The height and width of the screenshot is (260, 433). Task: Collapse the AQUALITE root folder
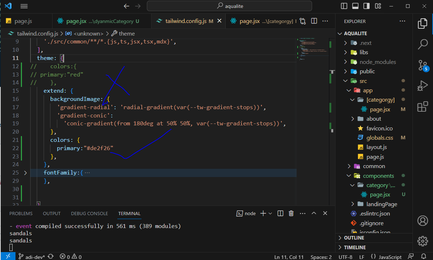[340, 33]
